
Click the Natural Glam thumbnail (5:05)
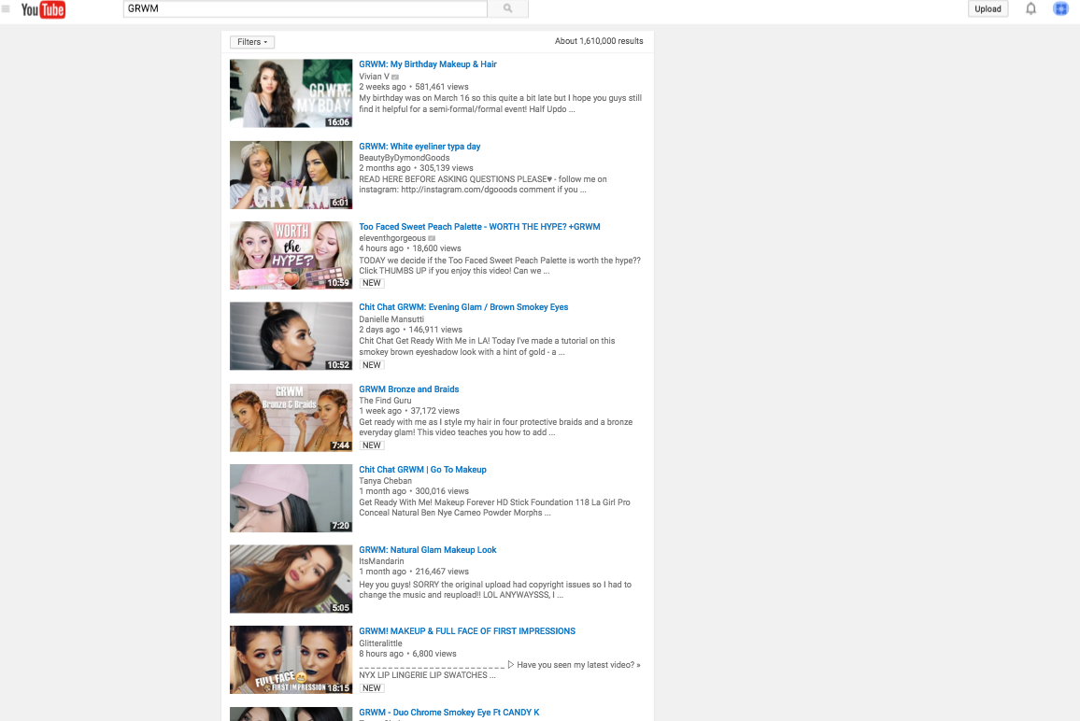pos(291,579)
